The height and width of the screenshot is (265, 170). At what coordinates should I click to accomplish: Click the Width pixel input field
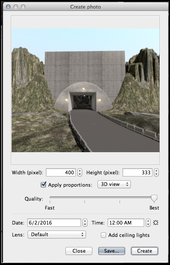click(61, 172)
